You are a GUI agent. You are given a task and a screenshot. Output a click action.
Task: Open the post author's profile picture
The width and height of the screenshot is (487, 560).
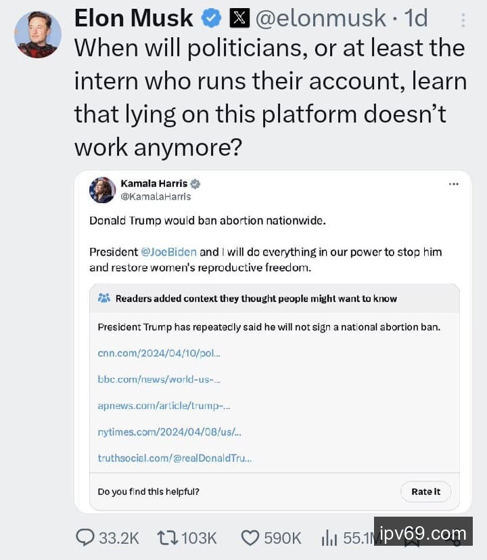pos(38,34)
